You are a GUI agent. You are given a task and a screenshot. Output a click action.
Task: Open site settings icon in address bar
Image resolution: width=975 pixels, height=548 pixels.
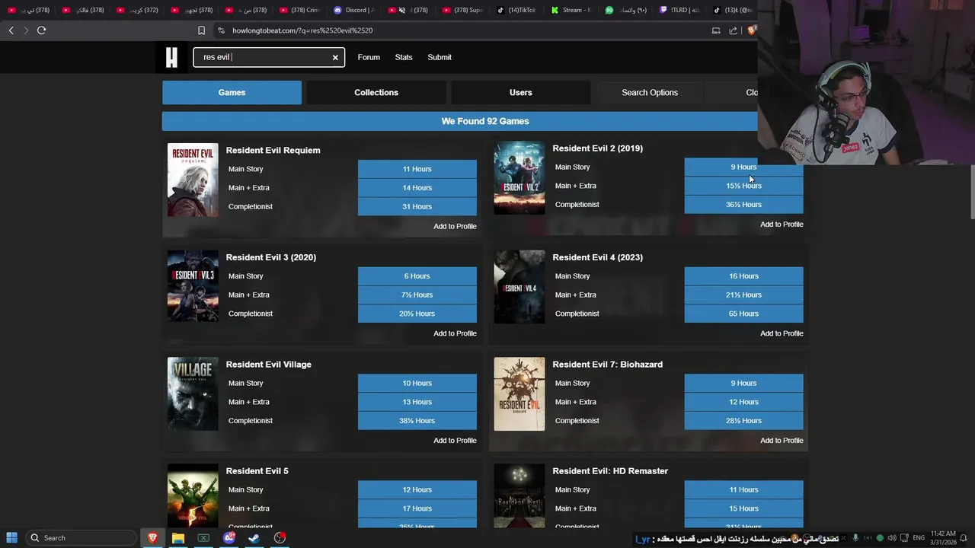point(221,30)
